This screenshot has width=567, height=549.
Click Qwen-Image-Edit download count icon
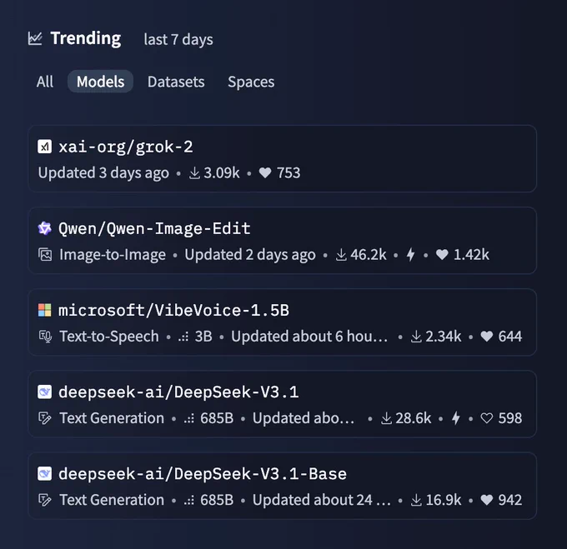(341, 255)
